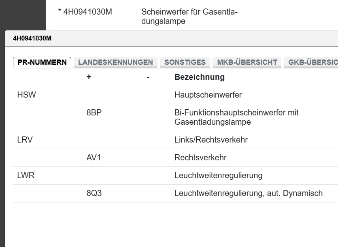
Task: Open the LANDESKENNUNGEN tab
Action: [116, 62]
